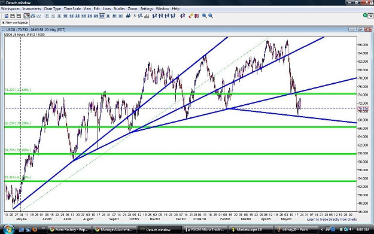Click the 53.314 Fibonacci level label
This screenshot has width=374, height=234.
click(17, 177)
